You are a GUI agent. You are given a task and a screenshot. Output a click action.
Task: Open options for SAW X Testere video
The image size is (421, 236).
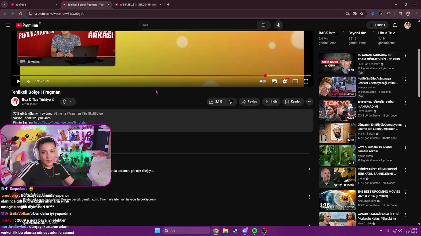[x=405, y=147]
